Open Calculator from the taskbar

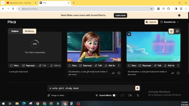[71, 104]
